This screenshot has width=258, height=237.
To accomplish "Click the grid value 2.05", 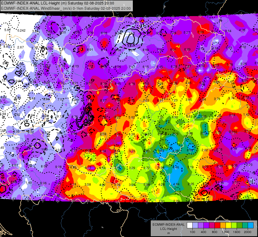I will pyautogui.click(x=191, y=184).
